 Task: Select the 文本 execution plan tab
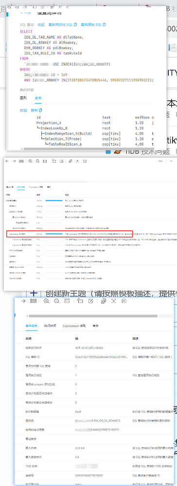pyautogui.click(x=38, y=98)
